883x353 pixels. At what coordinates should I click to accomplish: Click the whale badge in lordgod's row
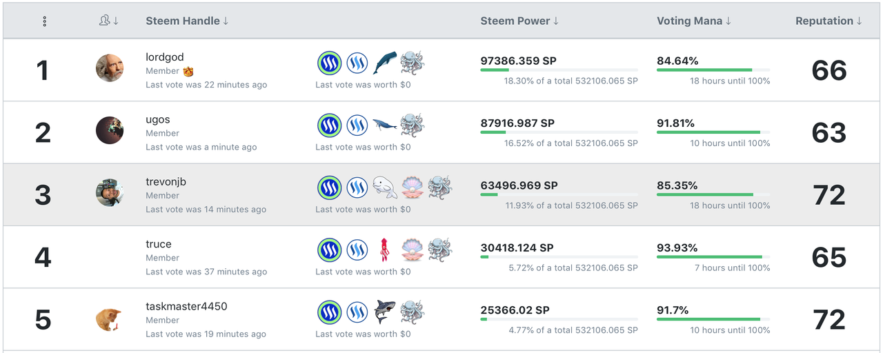coord(384,63)
